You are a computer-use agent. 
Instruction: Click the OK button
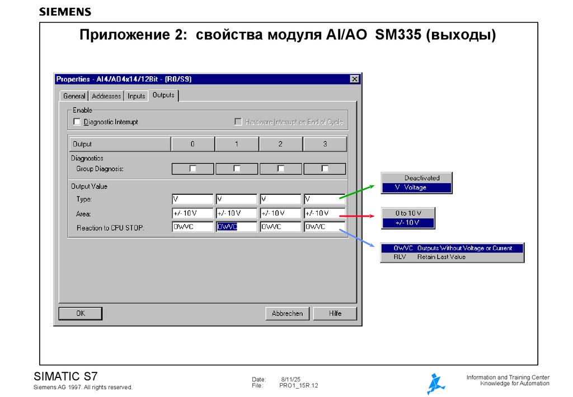click(x=79, y=313)
